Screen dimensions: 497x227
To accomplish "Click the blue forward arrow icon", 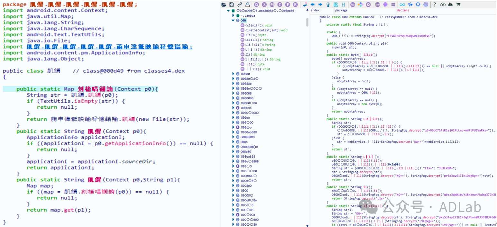I will click(320, 5).
